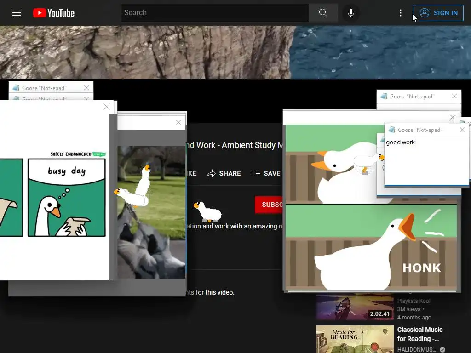Screen dimensions: 471x353
Task: Click the video player cliff and sea image
Action: coord(235,52)
